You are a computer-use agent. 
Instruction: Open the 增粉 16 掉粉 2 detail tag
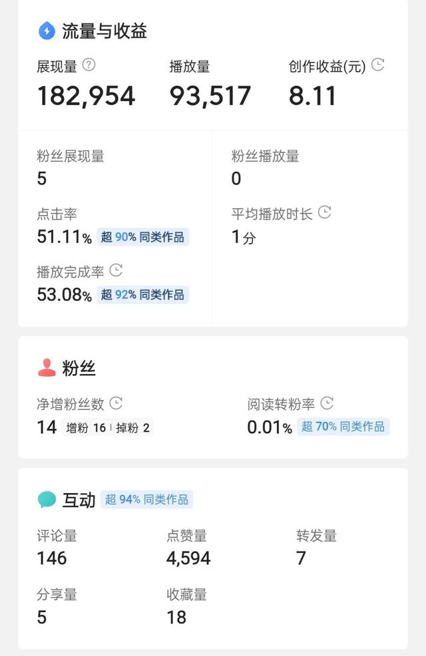[x=108, y=428]
